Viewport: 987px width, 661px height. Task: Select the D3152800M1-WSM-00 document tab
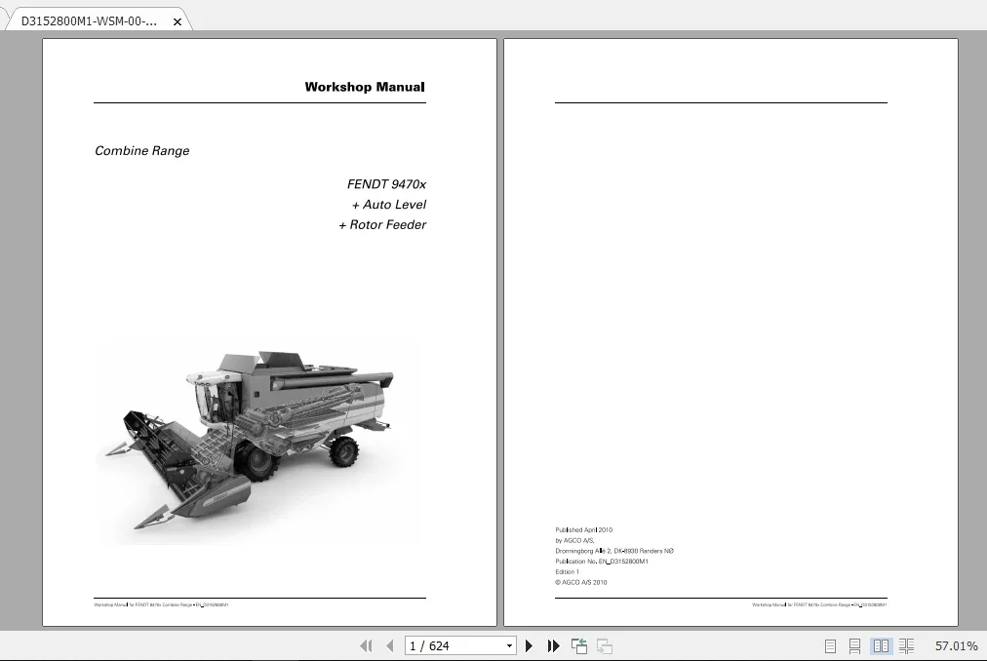[x=89, y=21]
